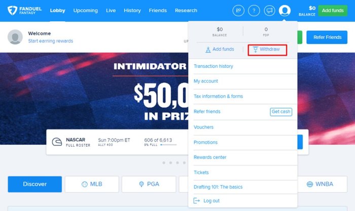Viewport: 355px width, 211px height.
Task: Click the user account avatar icon
Action: 285,11
